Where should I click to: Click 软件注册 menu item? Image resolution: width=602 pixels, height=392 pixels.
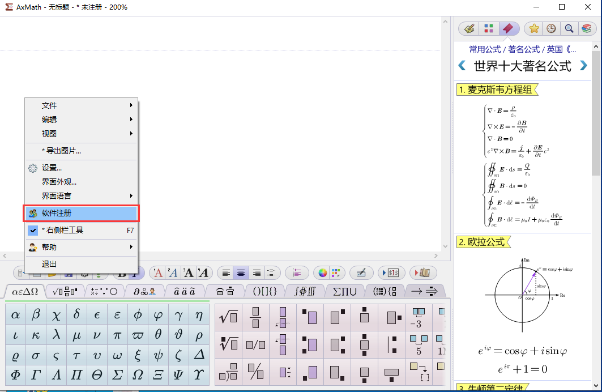81,213
